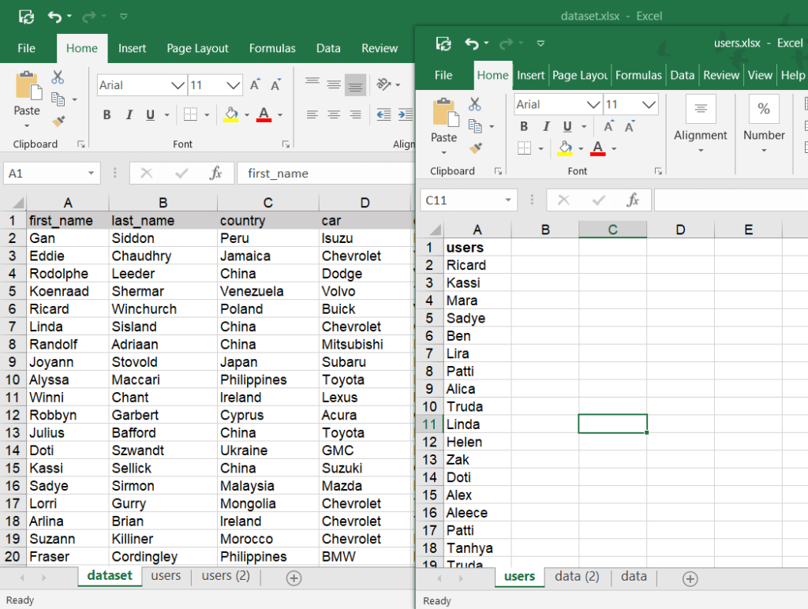Viewport: 808px width, 609px height.
Task: Toggle Underline in dataset window ribbon
Action: coord(149,115)
